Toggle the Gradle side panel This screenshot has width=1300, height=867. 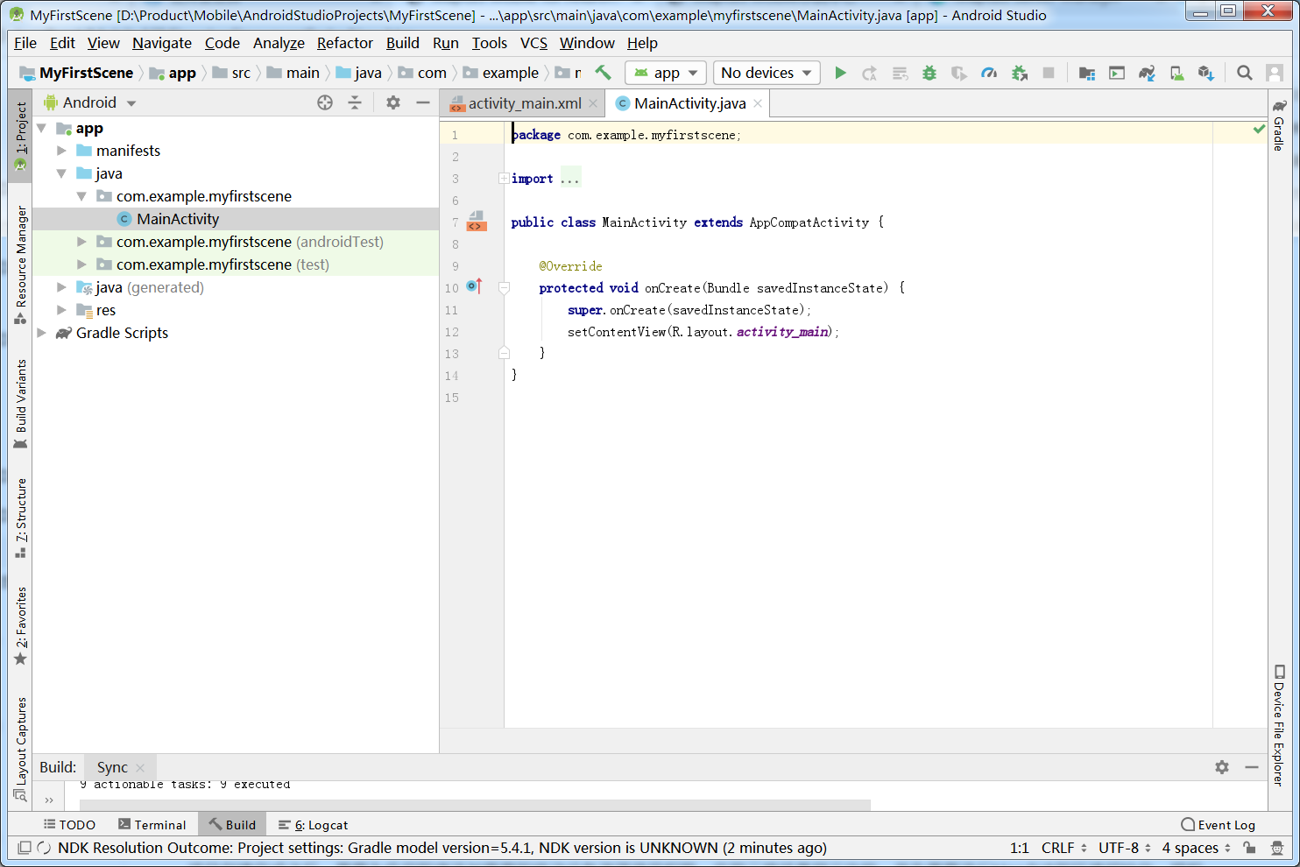pyautogui.click(x=1279, y=124)
